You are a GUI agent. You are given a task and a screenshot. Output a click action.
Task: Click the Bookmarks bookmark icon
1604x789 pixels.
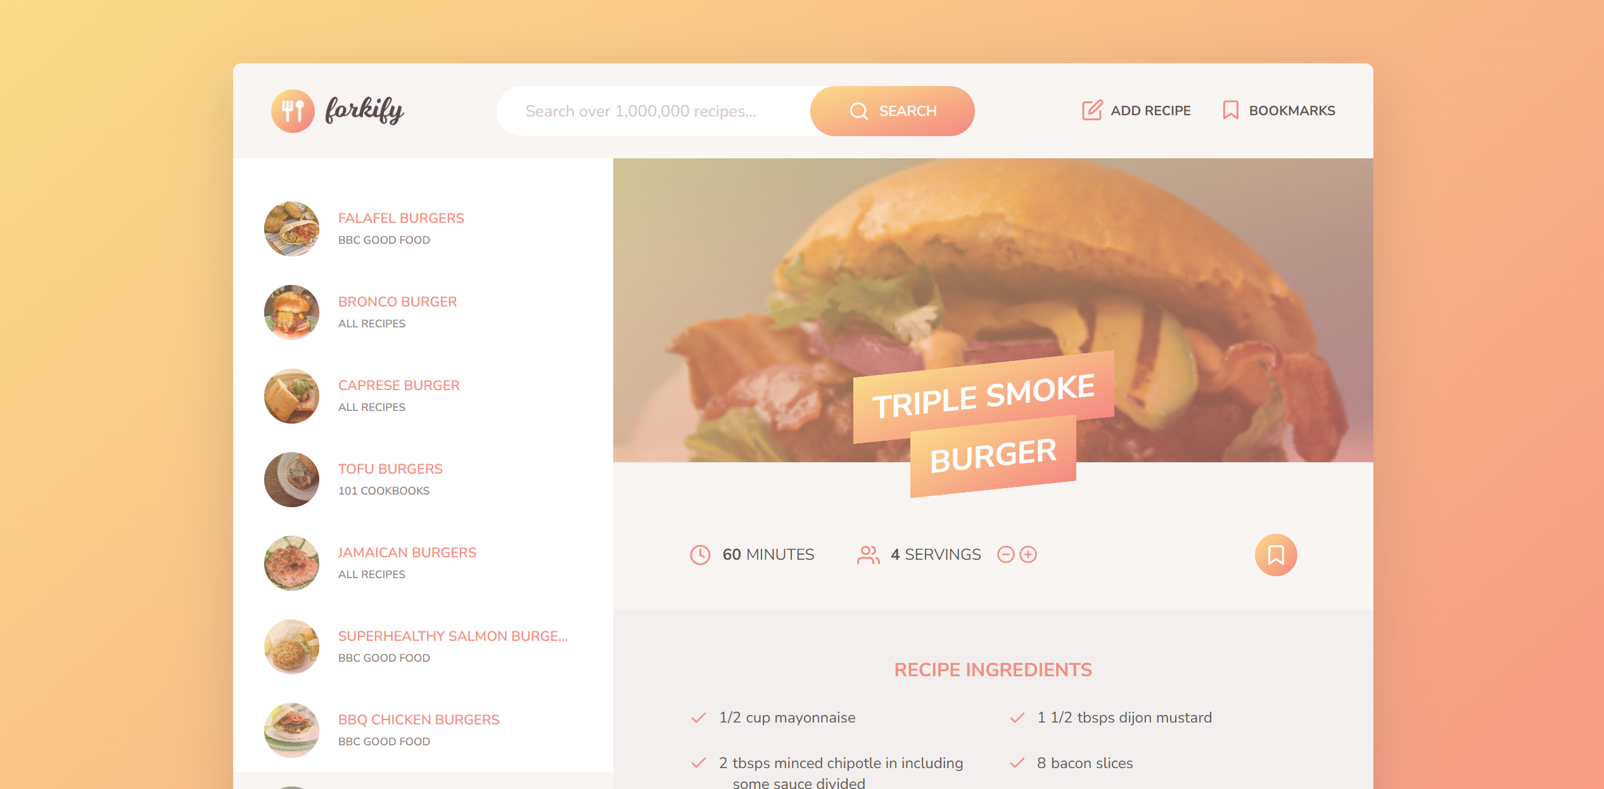(x=1230, y=110)
